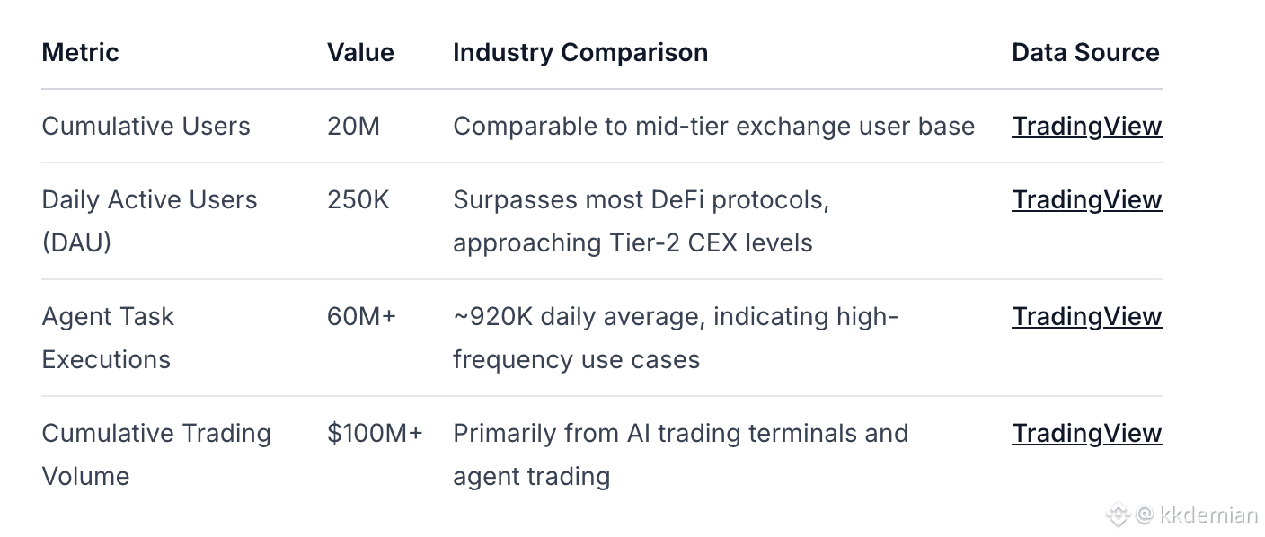Viewport: 1265px width, 537px height.
Task: Click the mid-tier exchange comparison text
Action: [x=713, y=126]
